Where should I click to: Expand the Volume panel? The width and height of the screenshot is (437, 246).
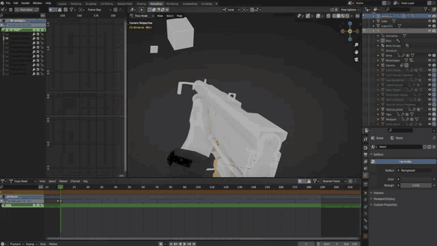point(378,193)
